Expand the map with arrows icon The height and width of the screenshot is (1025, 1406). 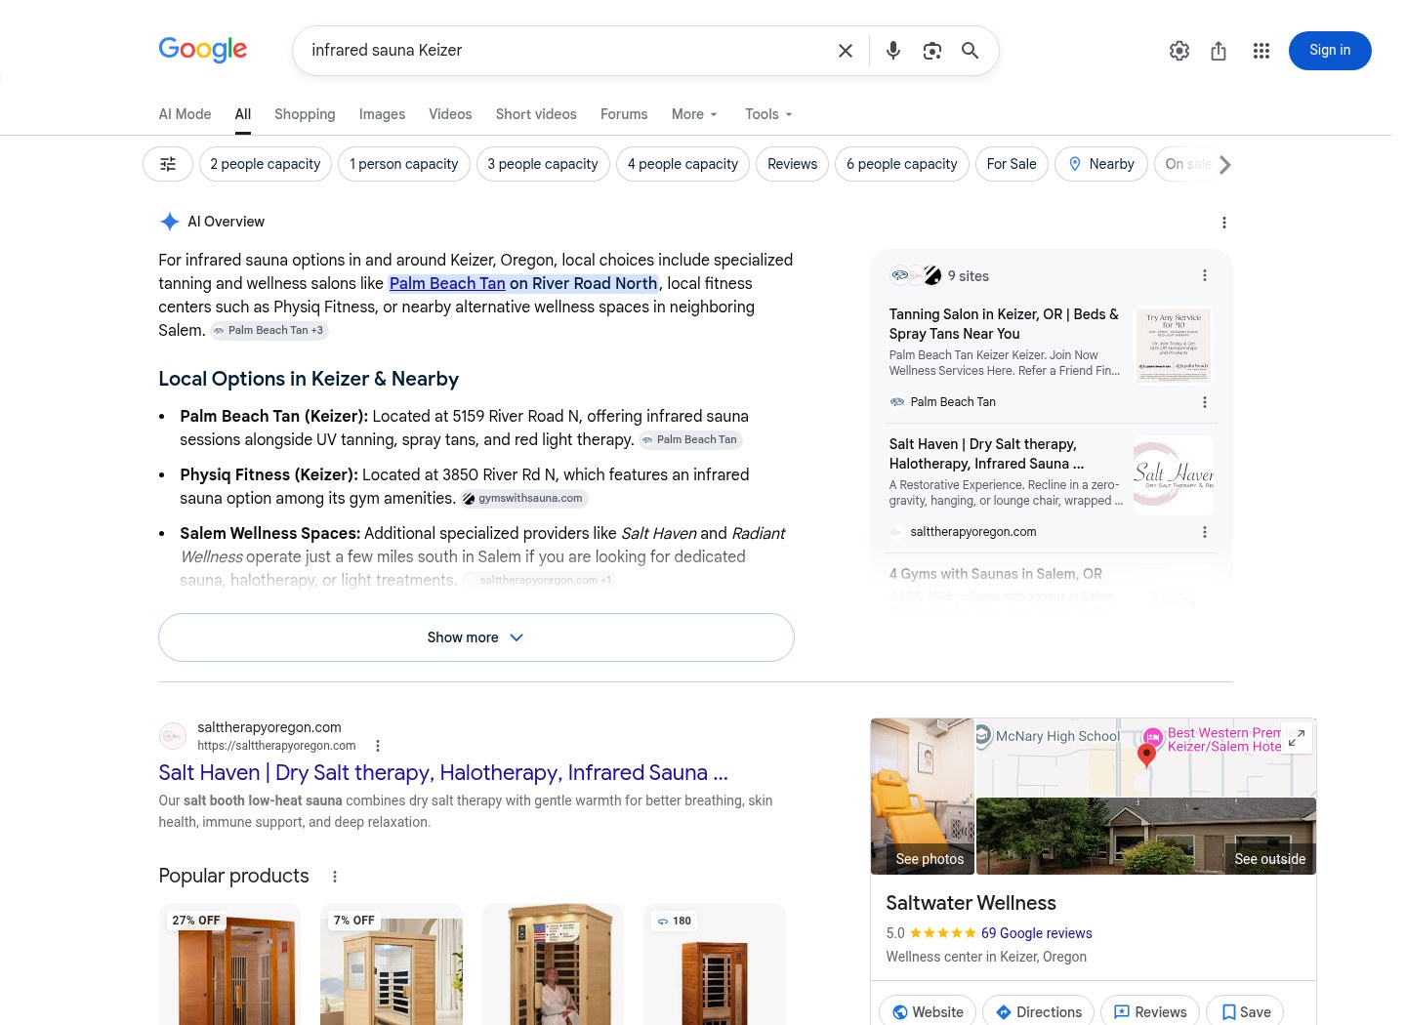click(x=1296, y=739)
